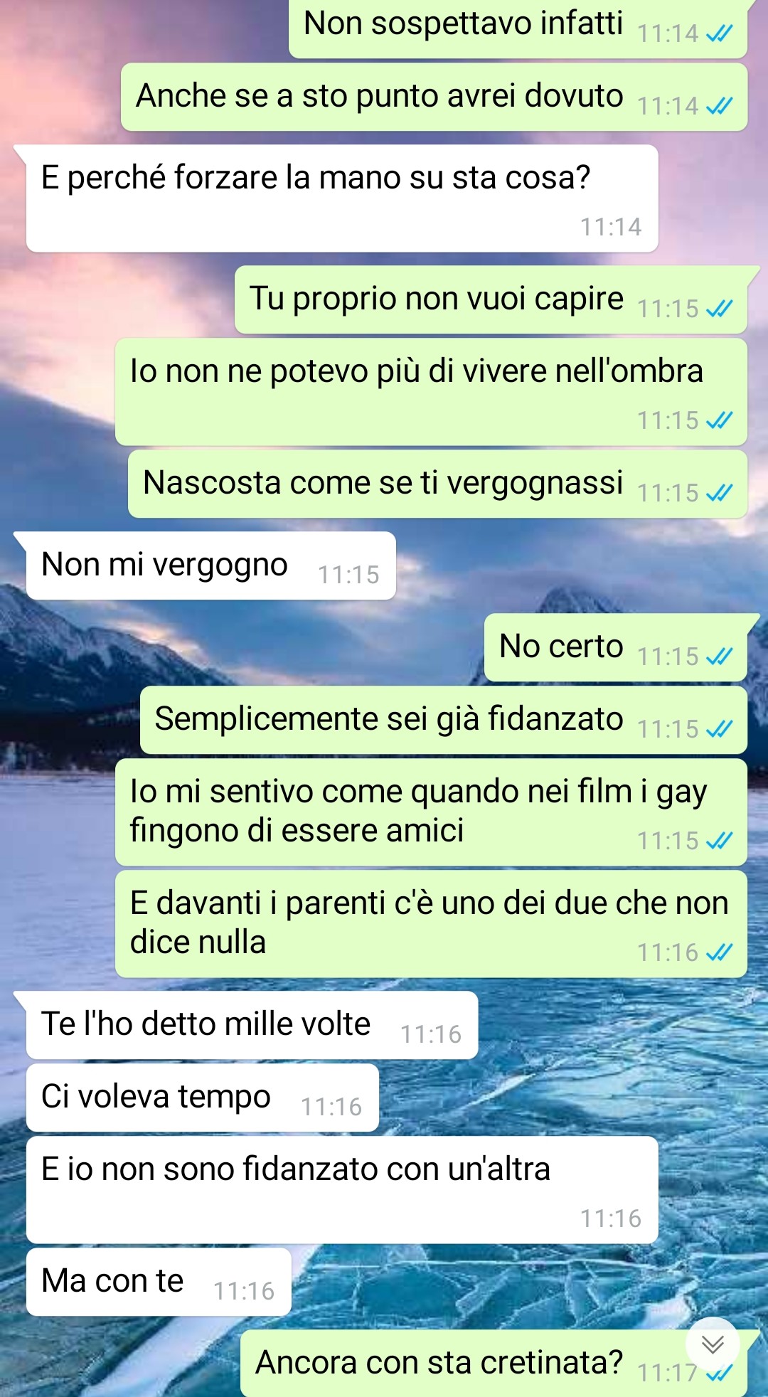Click read ticks on 'Non sospettavo infatti'

pos(719,33)
